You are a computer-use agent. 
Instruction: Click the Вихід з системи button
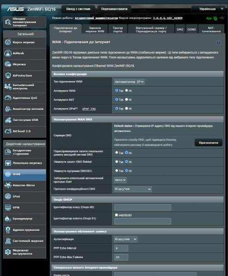pyautogui.click(x=78, y=9)
